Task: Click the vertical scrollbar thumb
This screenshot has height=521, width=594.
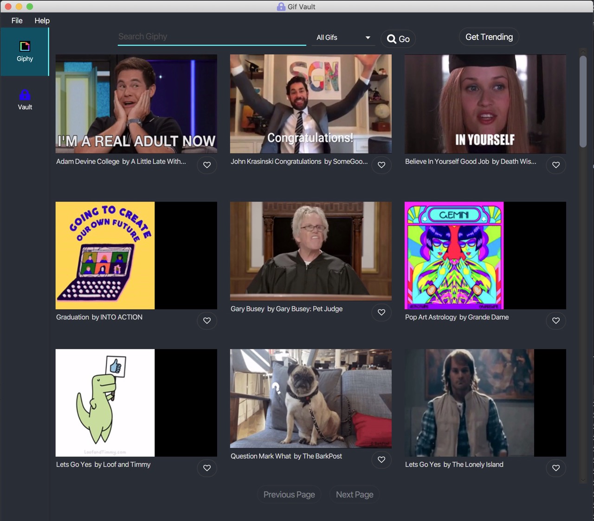Action: (583, 102)
